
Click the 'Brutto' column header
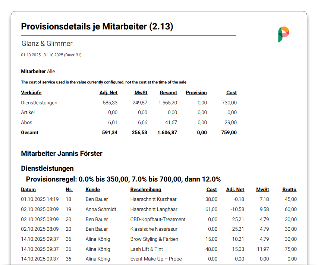(289, 190)
